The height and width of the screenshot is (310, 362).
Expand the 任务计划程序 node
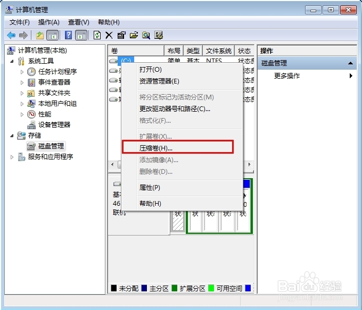click(x=22, y=72)
